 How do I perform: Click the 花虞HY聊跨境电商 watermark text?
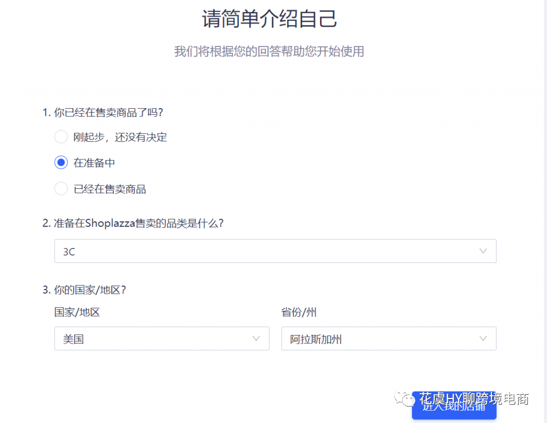pyautogui.click(x=472, y=399)
